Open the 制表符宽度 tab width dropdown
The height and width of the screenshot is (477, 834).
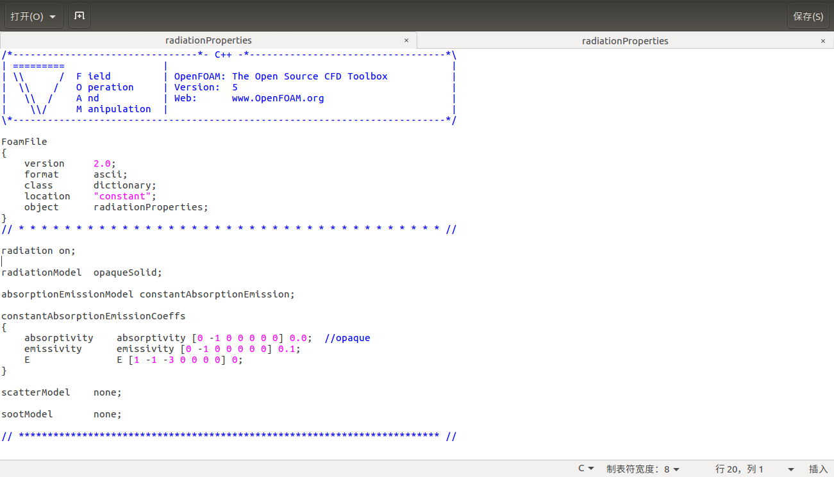pos(643,469)
